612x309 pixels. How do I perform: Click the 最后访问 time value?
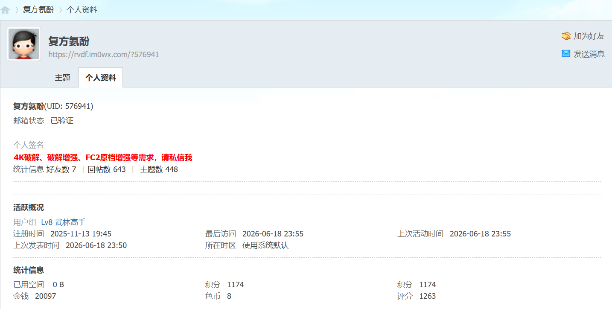(273, 234)
